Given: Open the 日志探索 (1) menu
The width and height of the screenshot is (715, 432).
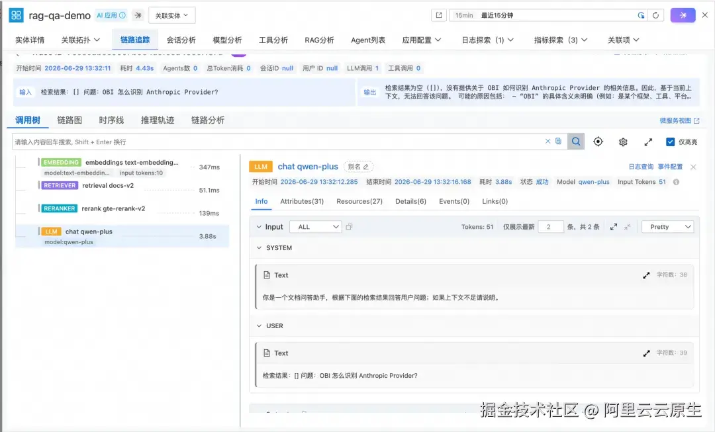Looking at the screenshot, I should pyautogui.click(x=487, y=40).
